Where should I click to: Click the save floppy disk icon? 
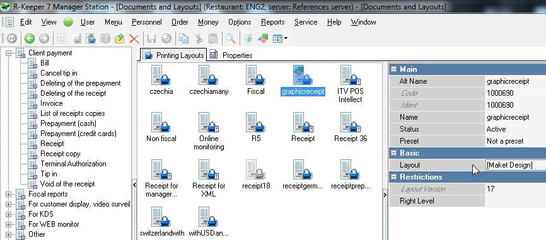151,38
